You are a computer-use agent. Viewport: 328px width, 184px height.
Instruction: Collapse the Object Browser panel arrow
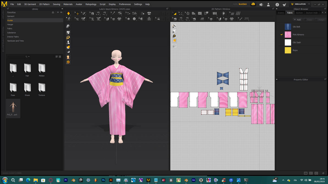[x=277, y=9]
